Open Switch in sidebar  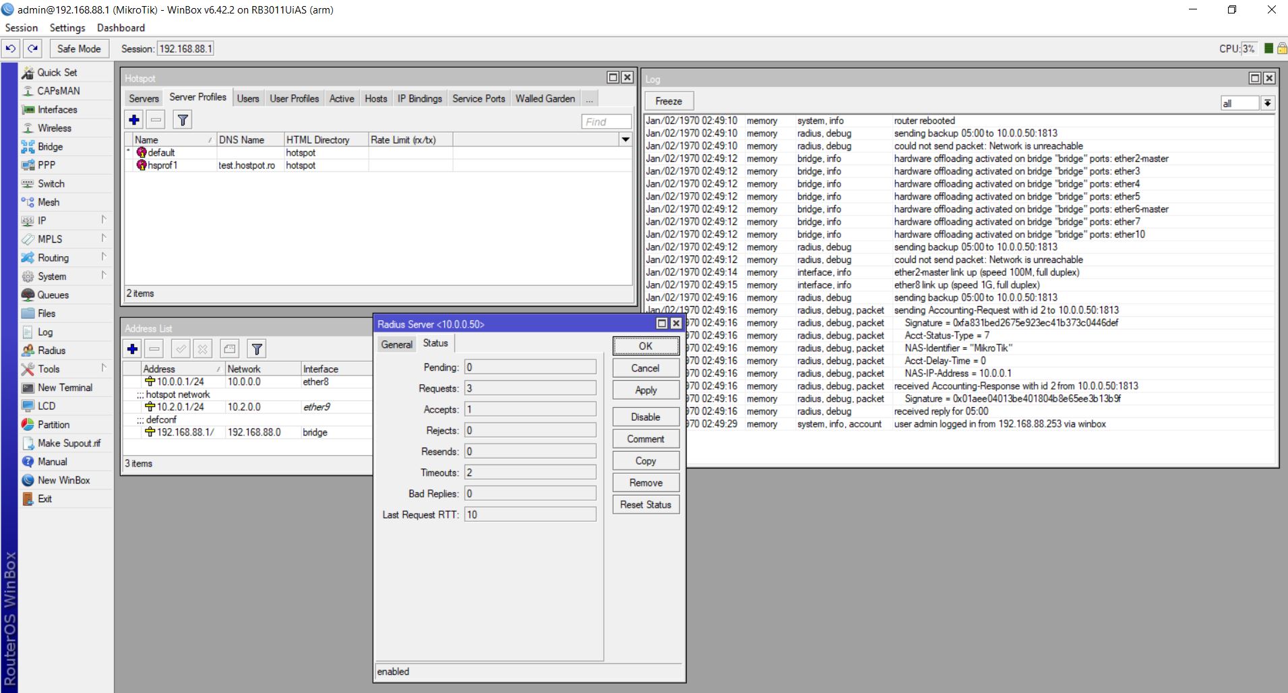[x=51, y=183]
